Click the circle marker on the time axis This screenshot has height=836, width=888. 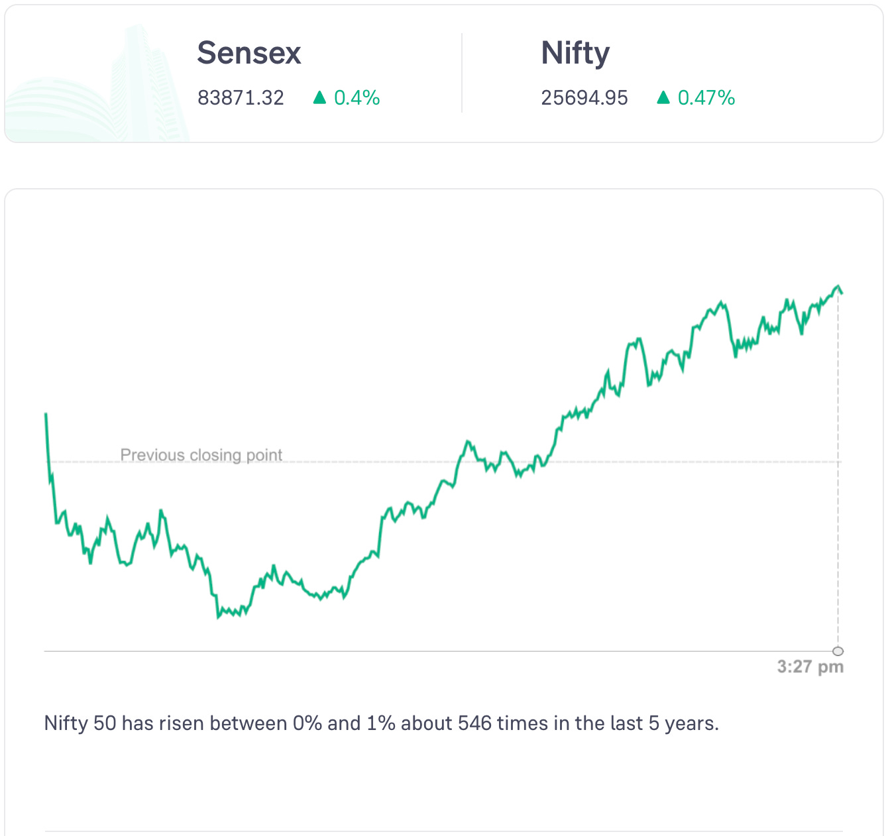[x=838, y=651]
